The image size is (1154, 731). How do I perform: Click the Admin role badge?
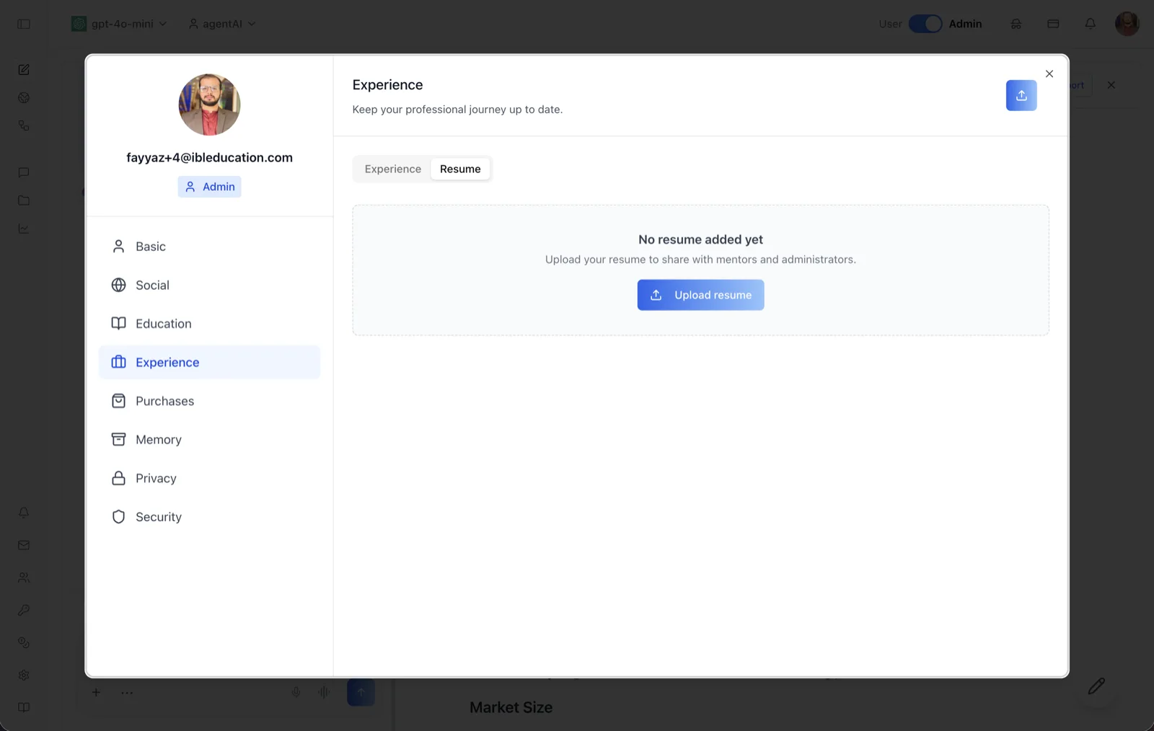(209, 187)
